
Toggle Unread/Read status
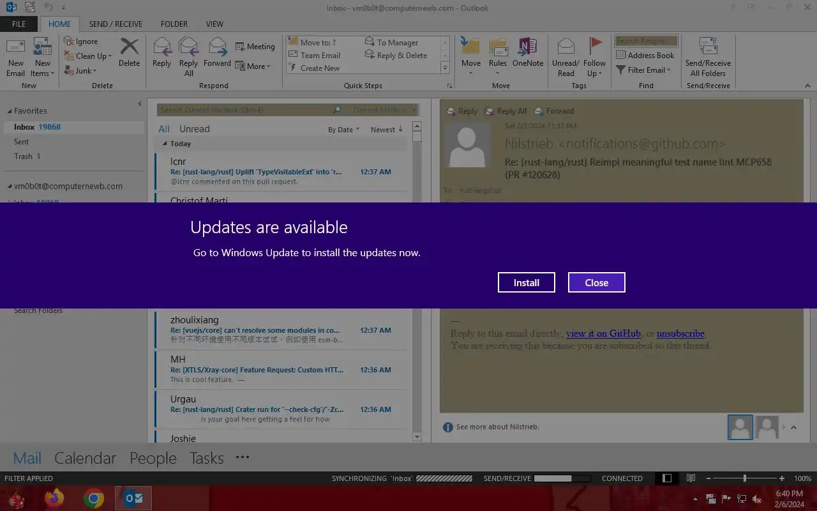[566, 57]
